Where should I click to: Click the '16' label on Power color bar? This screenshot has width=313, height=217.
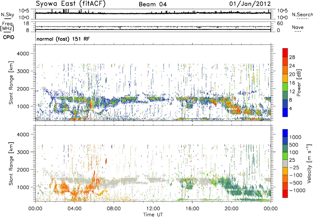coord(292,83)
